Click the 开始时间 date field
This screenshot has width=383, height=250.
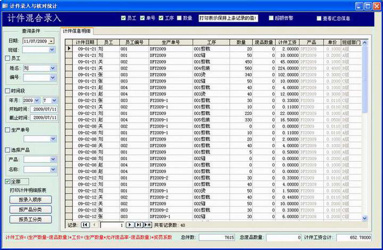point(44,109)
